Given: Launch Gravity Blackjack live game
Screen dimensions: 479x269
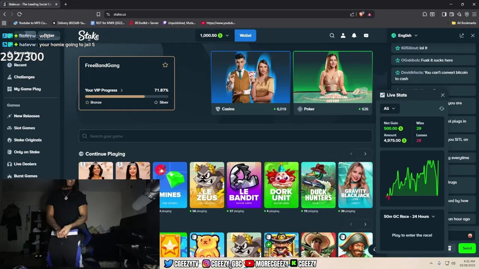Looking at the screenshot, I should 356,185.
